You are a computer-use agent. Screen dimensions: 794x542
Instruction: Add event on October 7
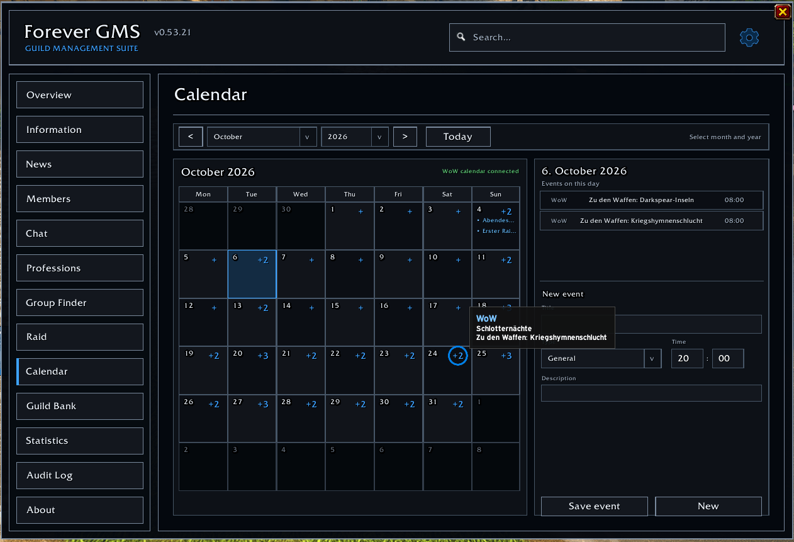[311, 260]
